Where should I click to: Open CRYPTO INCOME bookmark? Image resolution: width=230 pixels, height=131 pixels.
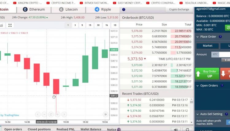pyautogui.click(x=61, y=3)
